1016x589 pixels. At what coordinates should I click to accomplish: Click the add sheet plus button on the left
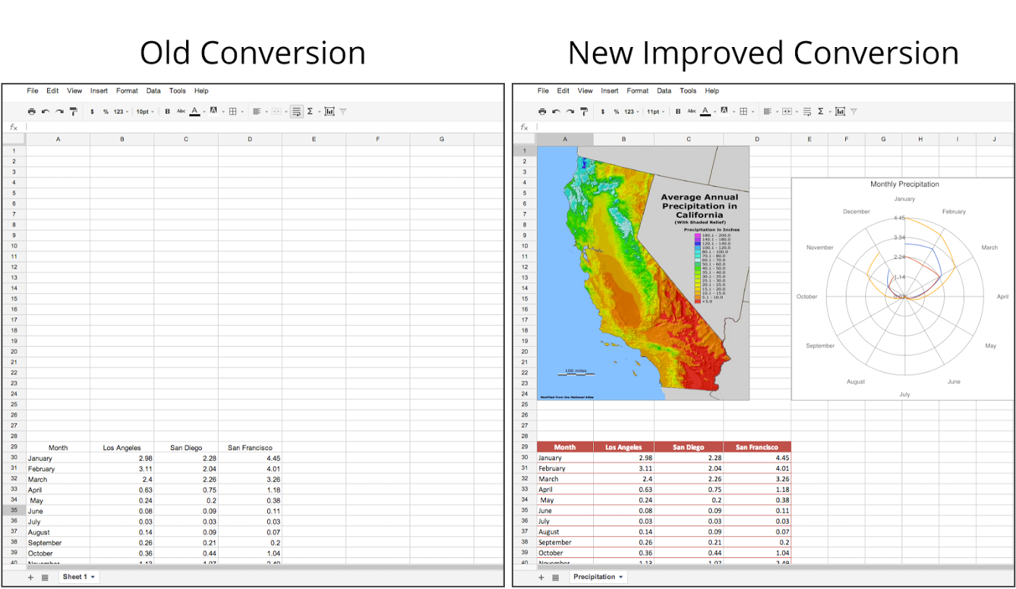pyautogui.click(x=30, y=577)
